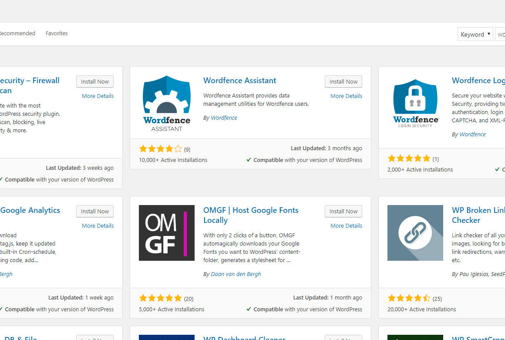505x340 pixels.
Task: Click the WP Broken Link Checker chain icon
Action: coord(415,233)
